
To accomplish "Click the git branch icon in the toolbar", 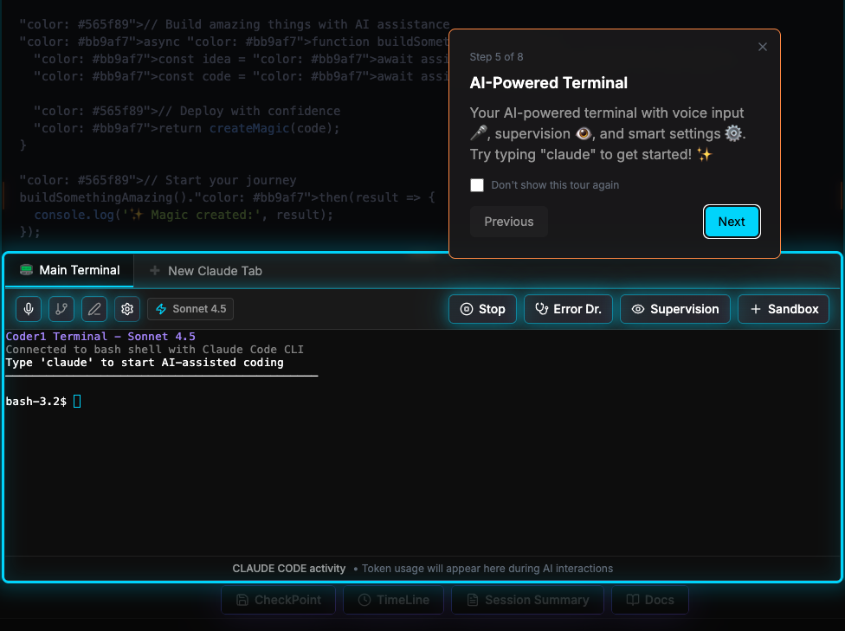I will pyautogui.click(x=61, y=309).
